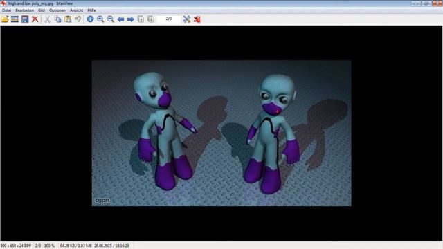Go to the previous image with the left arrow
Screen dimensions: 443x249
(x=120, y=19)
